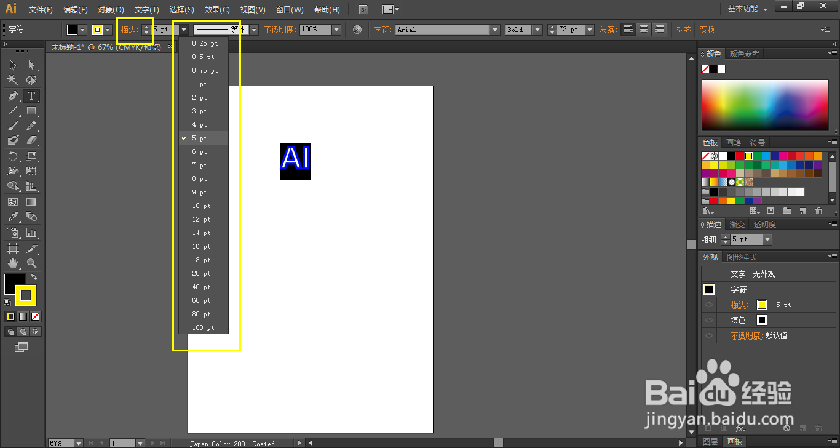Select the Shape Builder tool
The image size is (840, 448).
click(x=13, y=186)
